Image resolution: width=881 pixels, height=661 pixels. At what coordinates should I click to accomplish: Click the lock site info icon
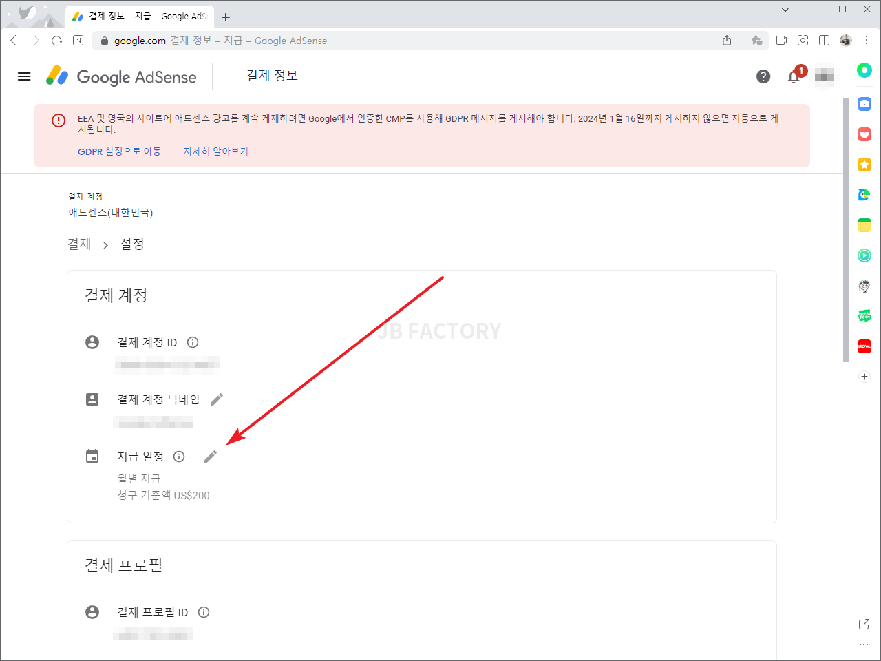click(x=105, y=41)
